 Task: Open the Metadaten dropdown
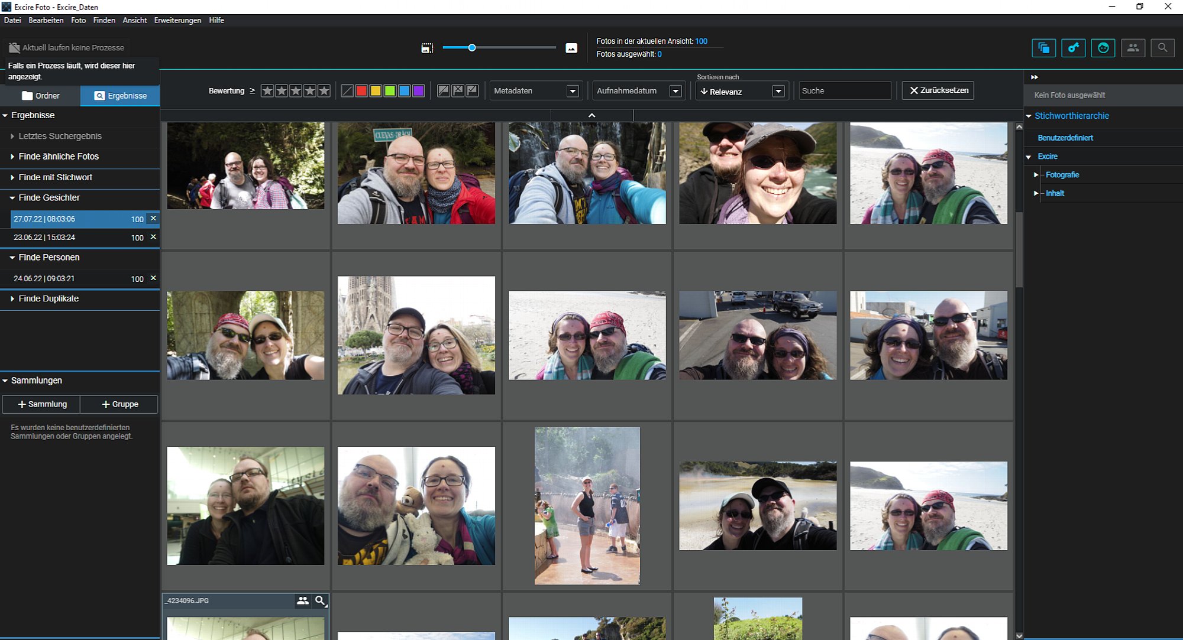(x=536, y=91)
